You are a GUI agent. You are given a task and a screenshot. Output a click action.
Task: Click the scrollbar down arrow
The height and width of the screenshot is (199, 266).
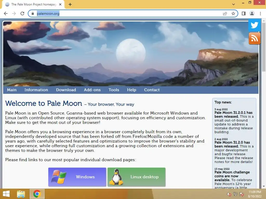tap(264, 186)
